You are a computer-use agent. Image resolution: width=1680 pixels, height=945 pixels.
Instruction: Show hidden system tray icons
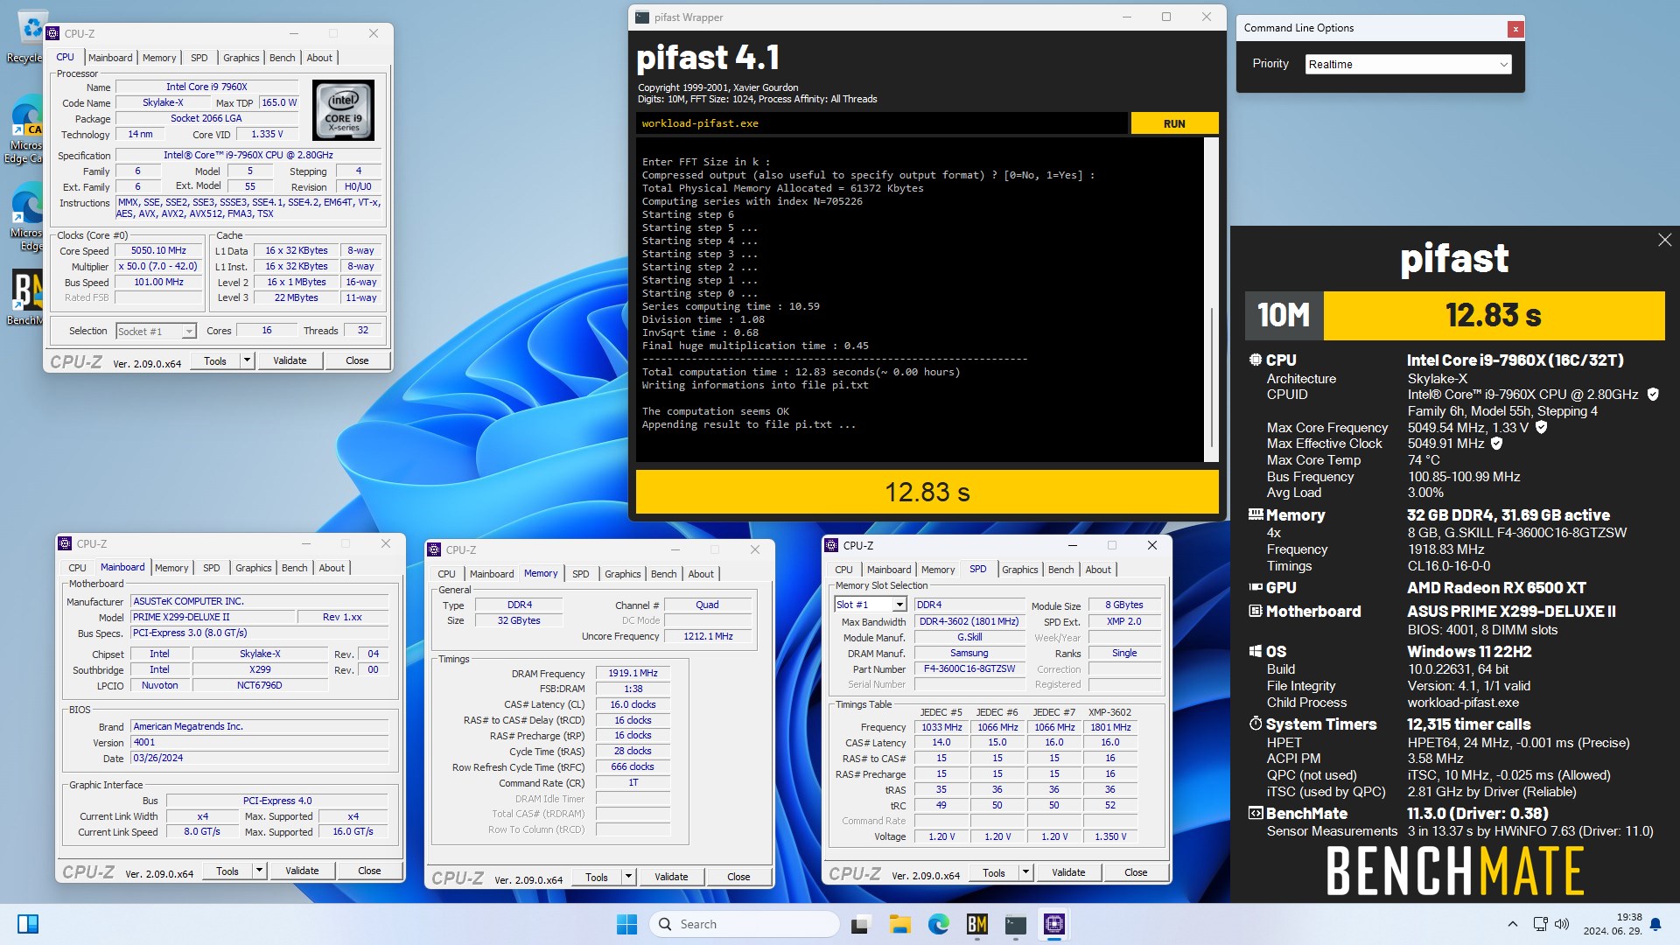[1513, 924]
